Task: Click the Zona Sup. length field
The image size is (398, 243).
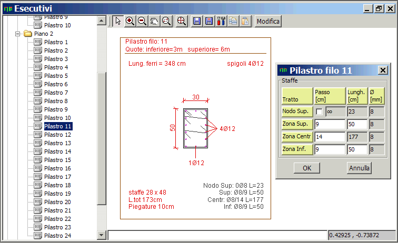Action: pyautogui.click(x=357, y=124)
